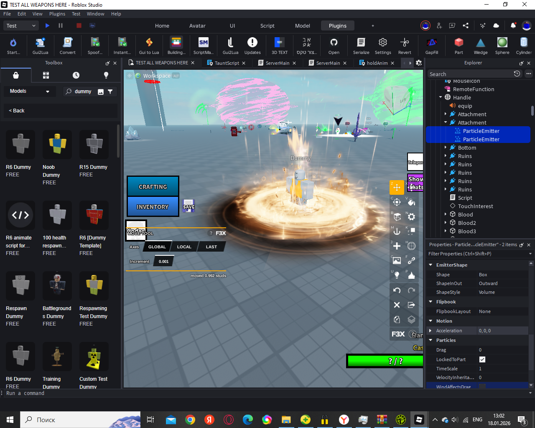Screen dimensions: 535x428
Task: Open the Plugins menu in menu bar
Action: tap(57, 14)
